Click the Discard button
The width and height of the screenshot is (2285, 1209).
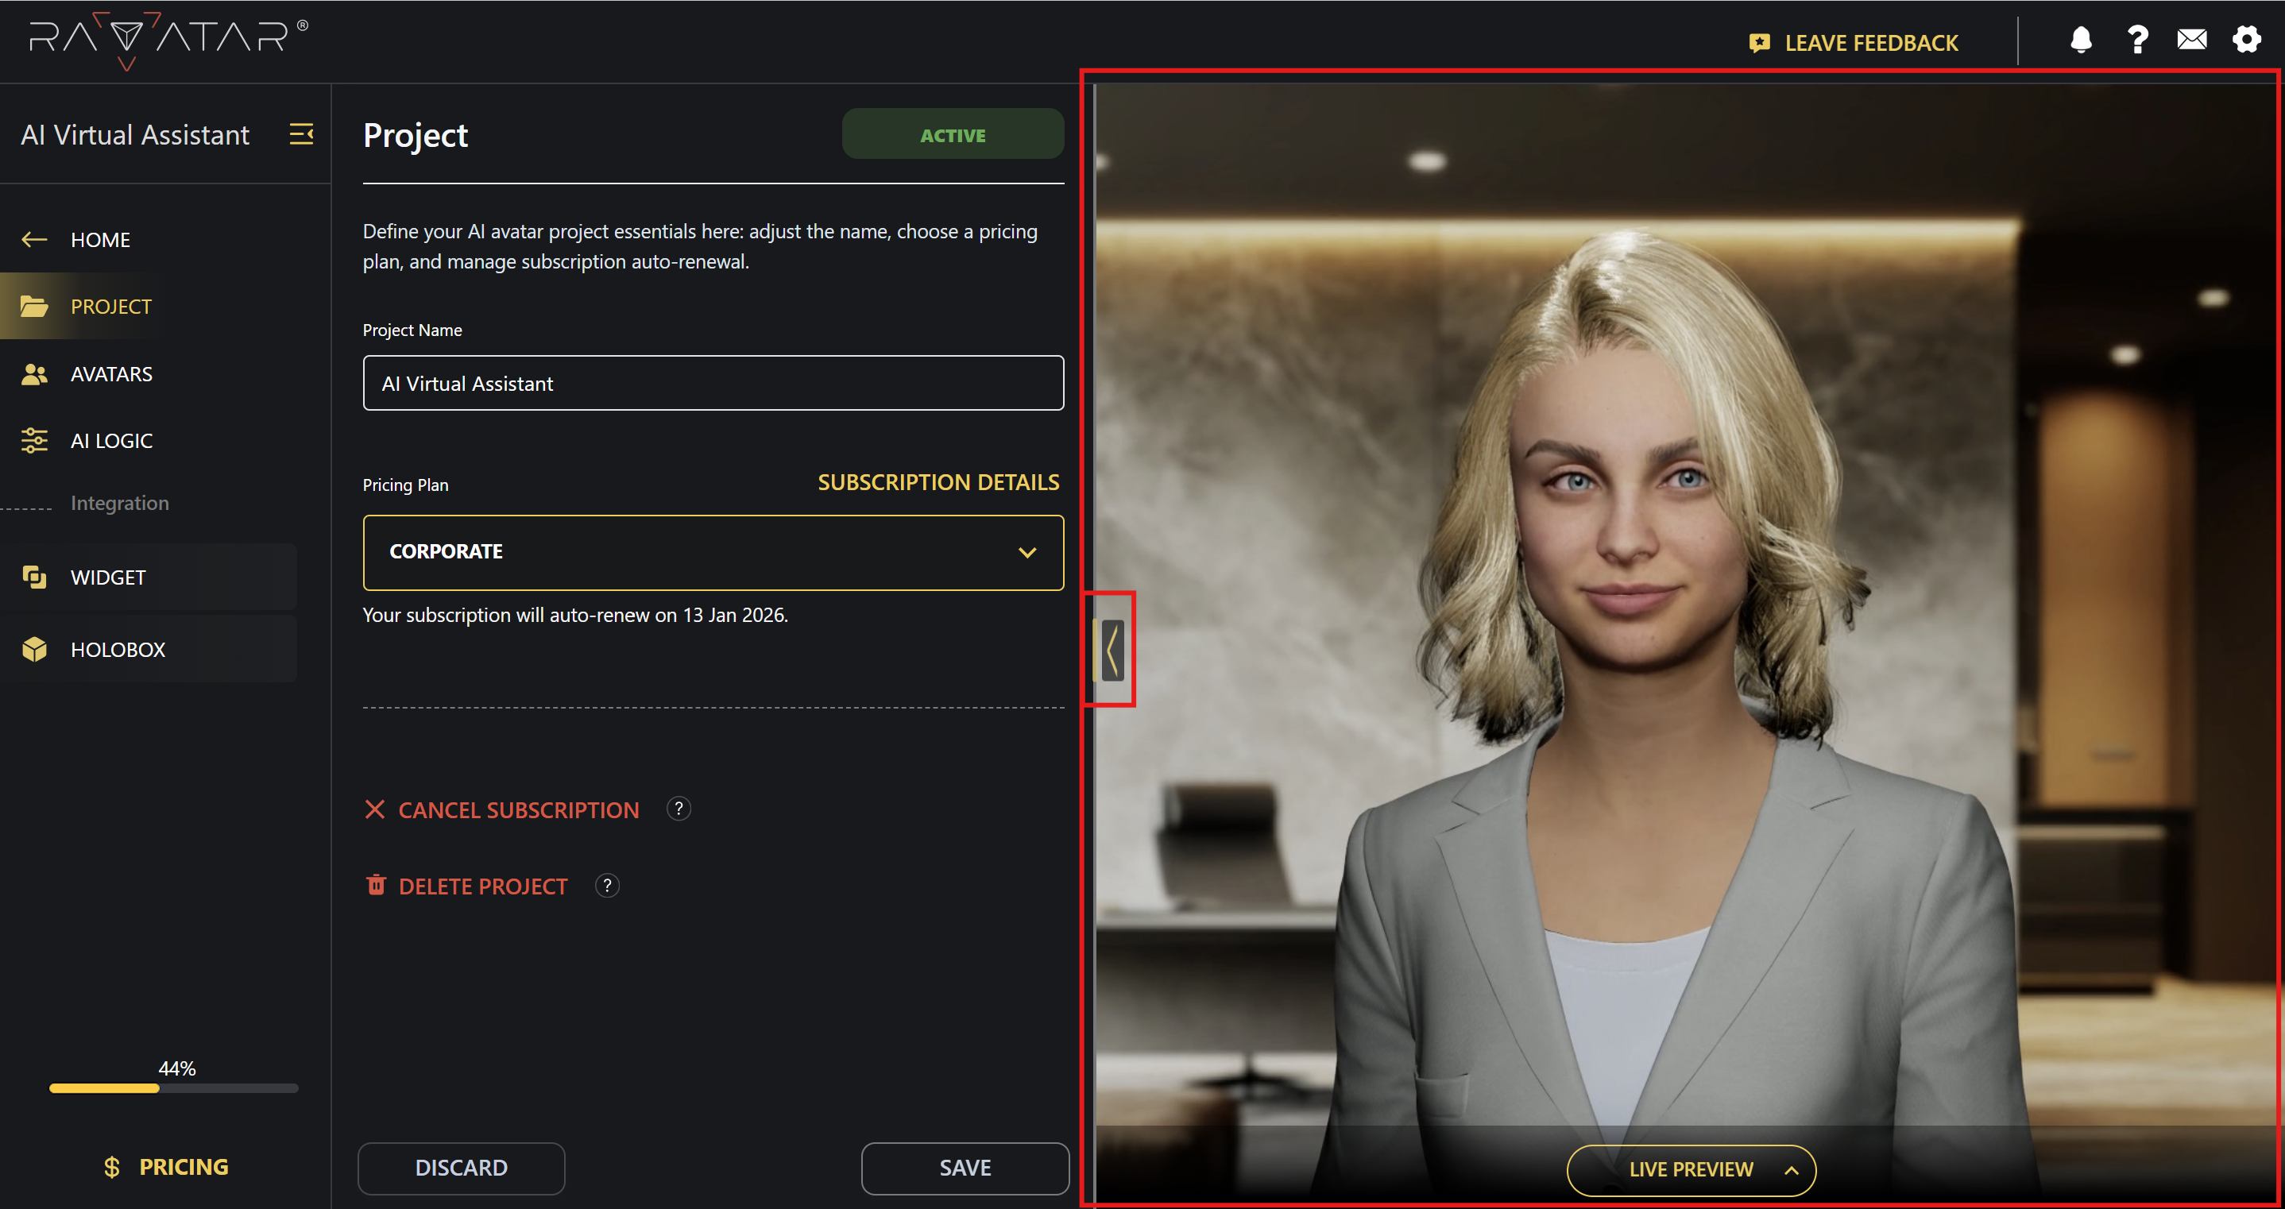pyautogui.click(x=462, y=1168)
